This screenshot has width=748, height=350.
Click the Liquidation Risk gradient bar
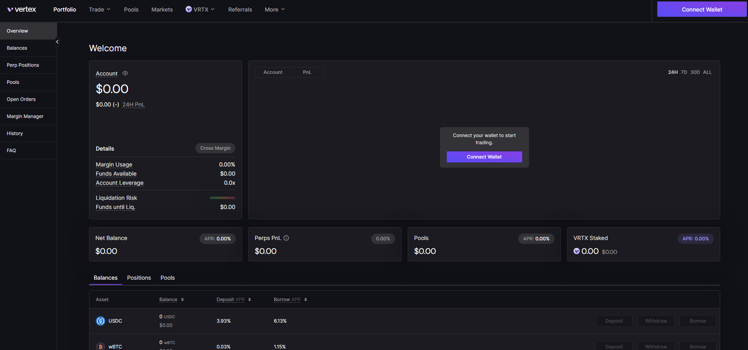click(223, 198)
